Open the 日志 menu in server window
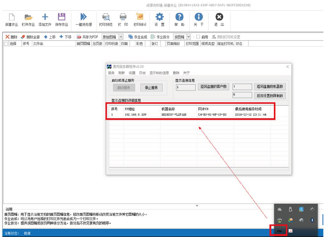 142,73
